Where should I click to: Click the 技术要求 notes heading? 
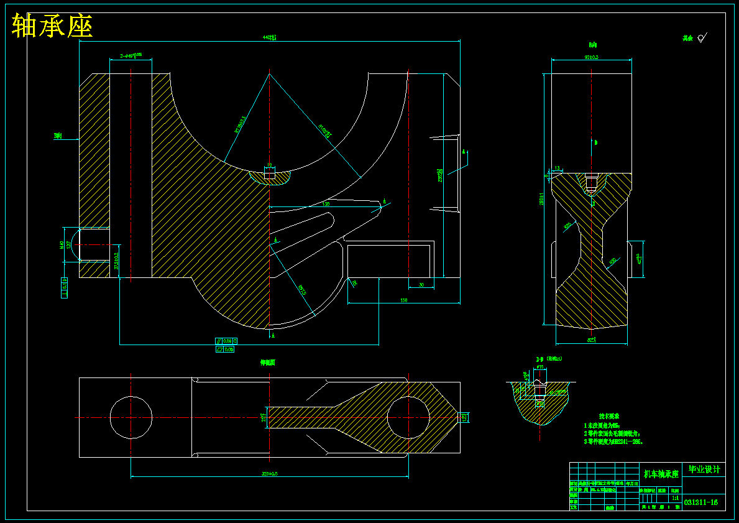pos(609,417)
